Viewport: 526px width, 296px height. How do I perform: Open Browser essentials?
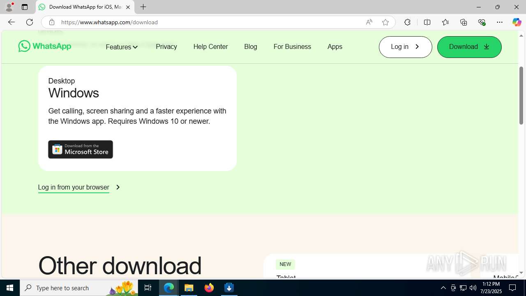tap(482, 22)
